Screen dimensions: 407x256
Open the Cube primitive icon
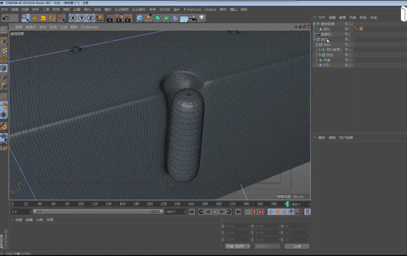[x=140, y=18]
